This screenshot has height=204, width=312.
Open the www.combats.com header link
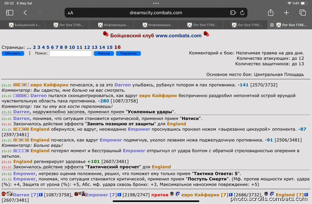coord(178,35)
